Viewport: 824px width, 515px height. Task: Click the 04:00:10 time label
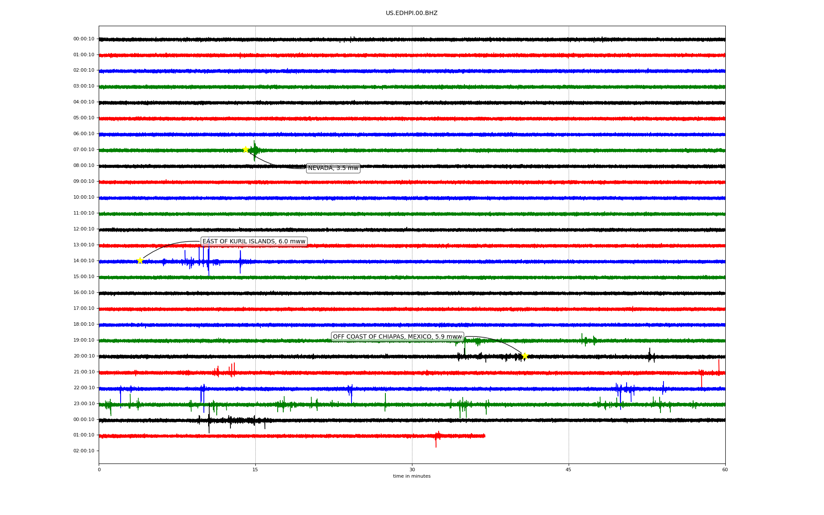(x=84, y=102)
